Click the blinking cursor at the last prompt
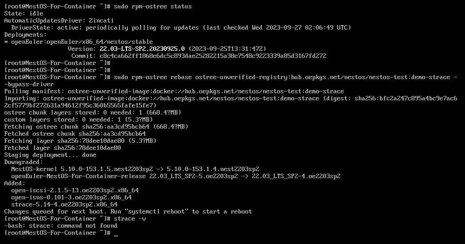The height and width of the screenshot is (244, 465). coord(116,233)
